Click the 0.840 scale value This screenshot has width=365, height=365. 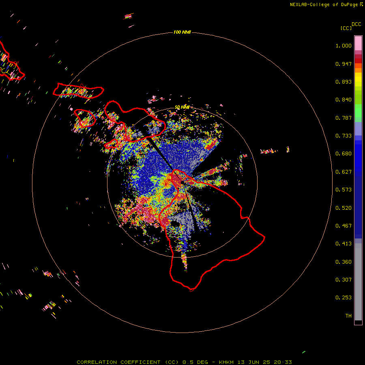click(x=344, y=100)
